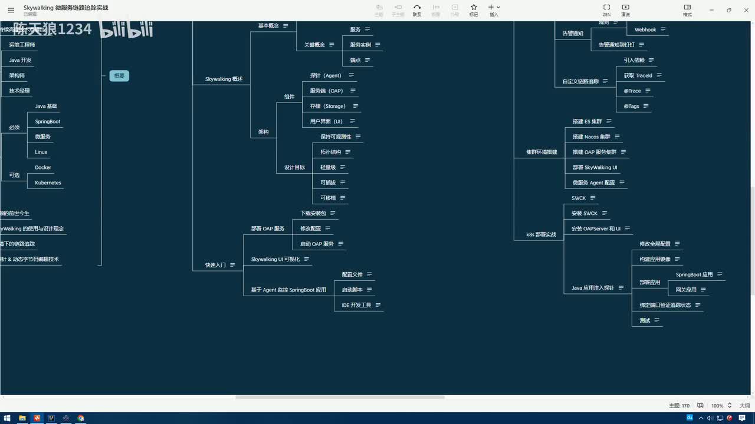755x424 pixels.
Task: Open the note icon beside 服务端 (OAP)
Action: tap(353, 91)
